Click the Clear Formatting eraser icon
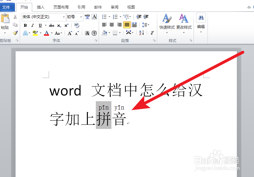The width and height of the screenshot is (254, 177). (76, 25)
